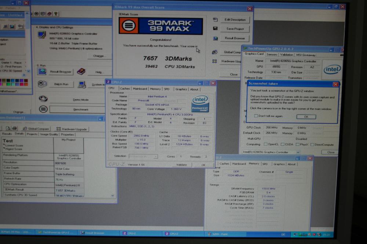Click the Close button in 3DMark score window
The height and width of the screenshot is (244, 367).
point(233,74)
